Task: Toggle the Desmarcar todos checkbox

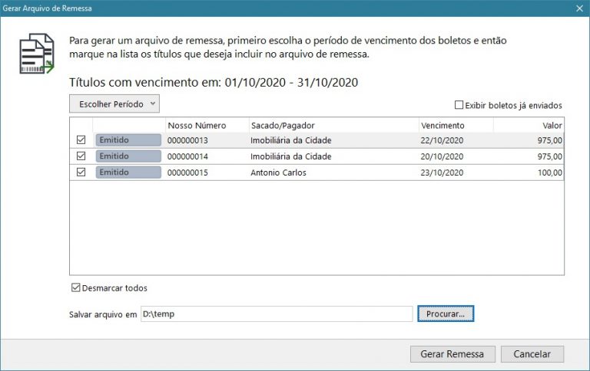Action: (x=75, y=288)
